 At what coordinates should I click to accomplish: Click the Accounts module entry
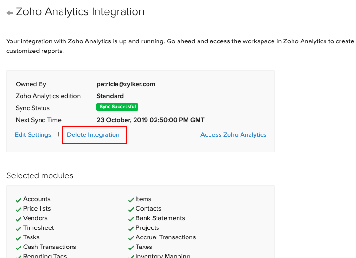point(37,199)
